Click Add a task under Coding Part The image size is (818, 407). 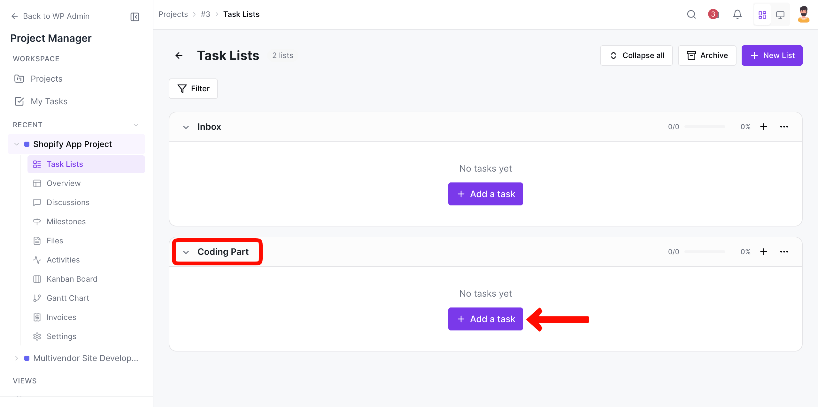[485, 319]
